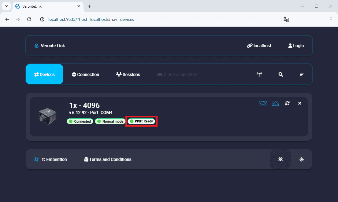Go to the Sessions tab
The width and height of the screenshot is (338, 202).
(128, 74)
